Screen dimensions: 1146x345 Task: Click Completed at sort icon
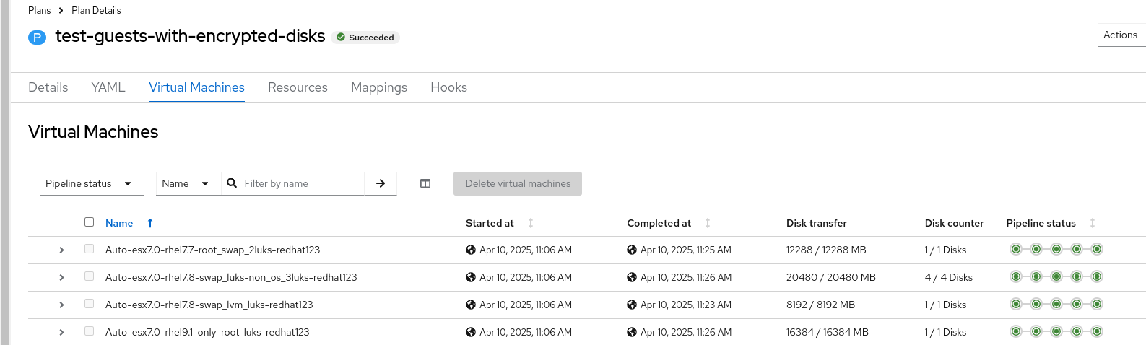pyautogui.click(x=708, y=224)
